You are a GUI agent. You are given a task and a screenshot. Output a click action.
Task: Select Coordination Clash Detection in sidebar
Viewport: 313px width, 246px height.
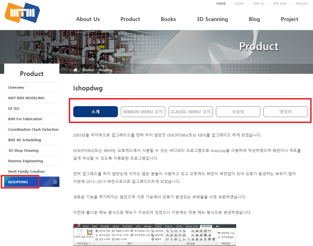click(x=32, y=130)
